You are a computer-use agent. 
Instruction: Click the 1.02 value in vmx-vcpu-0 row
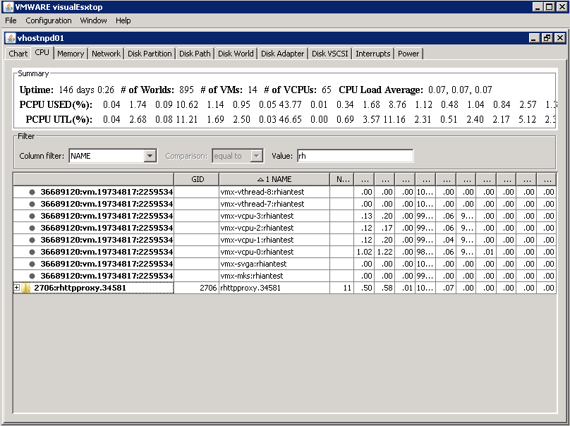[x=364, y=252]
